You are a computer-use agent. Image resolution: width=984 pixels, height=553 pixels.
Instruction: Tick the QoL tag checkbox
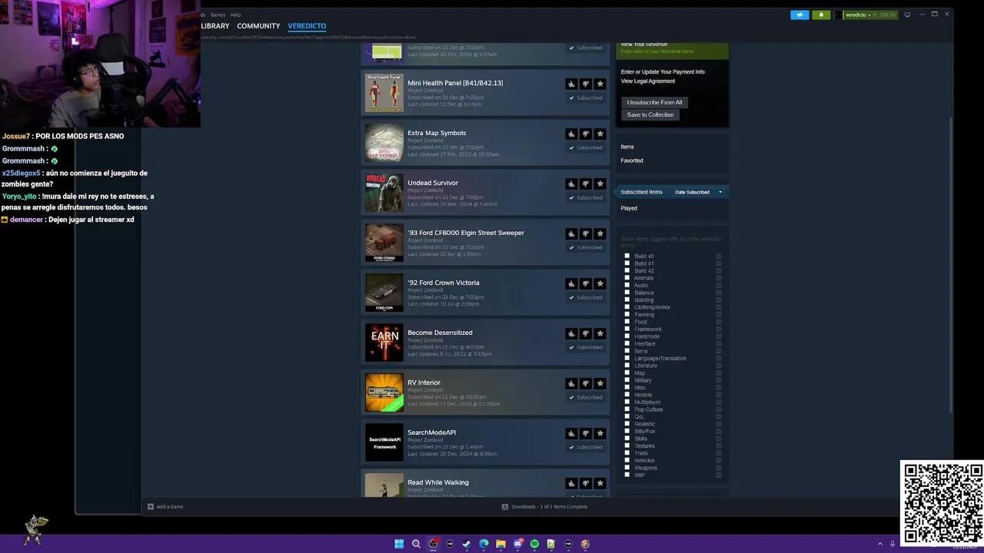[627, 416]
